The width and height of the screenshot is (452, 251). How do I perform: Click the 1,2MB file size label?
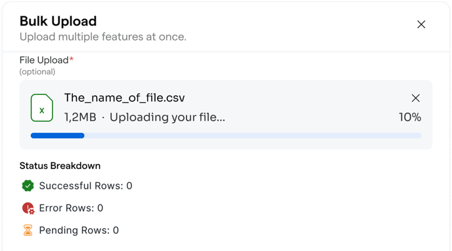[x=80, y=117]
